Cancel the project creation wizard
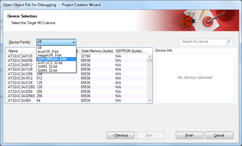The width and height of the screenshot is (242, 146). [x=219, y=135]
